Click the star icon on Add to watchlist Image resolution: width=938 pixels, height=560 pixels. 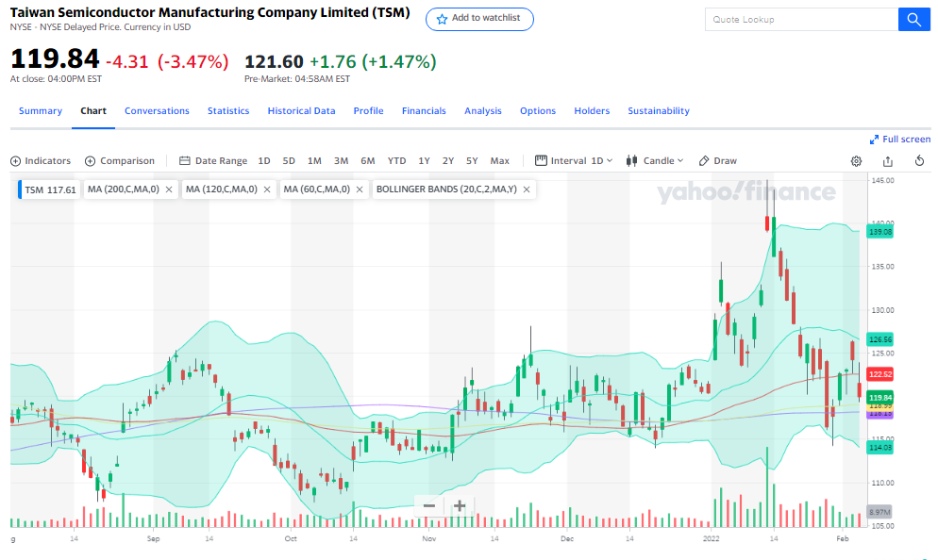coord(442,19)
